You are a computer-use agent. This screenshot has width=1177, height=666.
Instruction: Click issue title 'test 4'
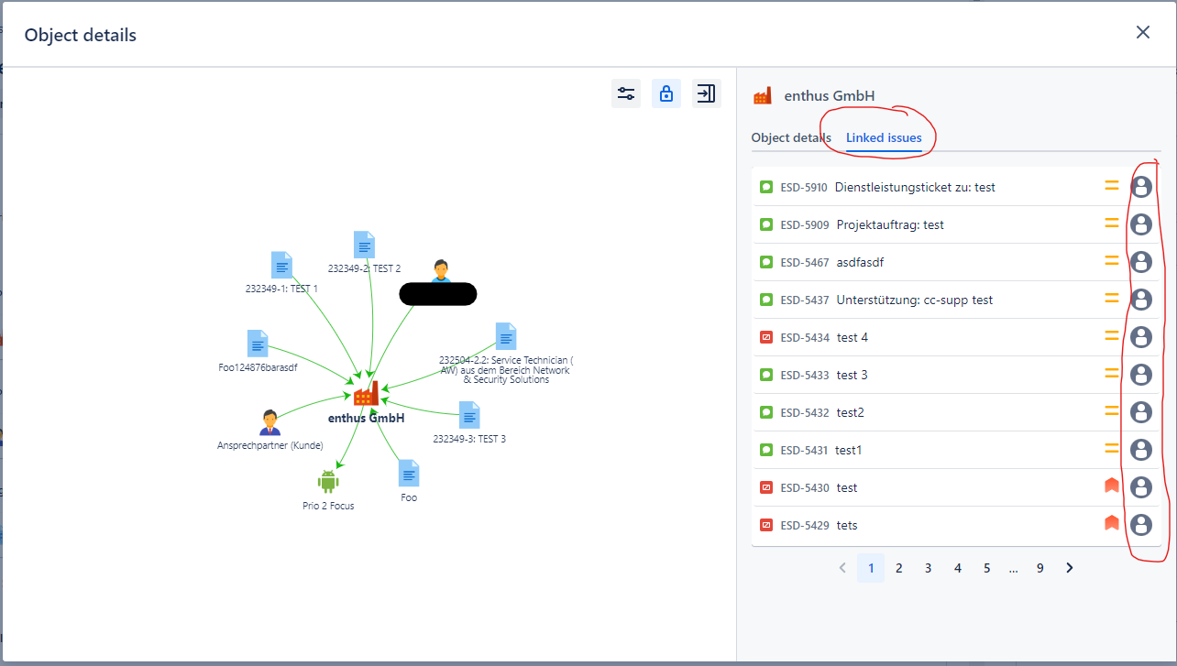[852, 337]
